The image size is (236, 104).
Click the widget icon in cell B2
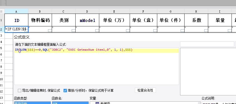50,31
